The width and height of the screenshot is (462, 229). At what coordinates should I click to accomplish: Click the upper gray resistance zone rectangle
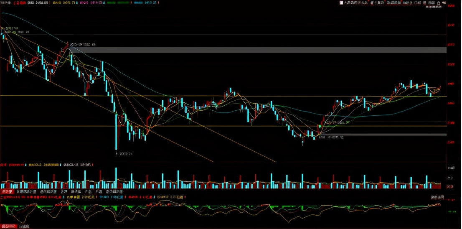259,50
